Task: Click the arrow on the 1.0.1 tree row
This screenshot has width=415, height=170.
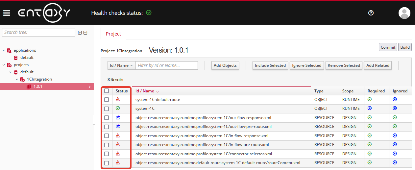Action: 89,86
